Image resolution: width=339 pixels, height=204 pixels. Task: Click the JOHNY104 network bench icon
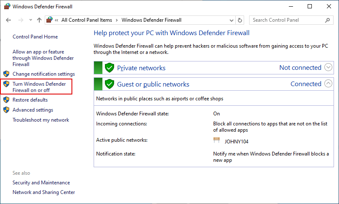coord(217,140)
